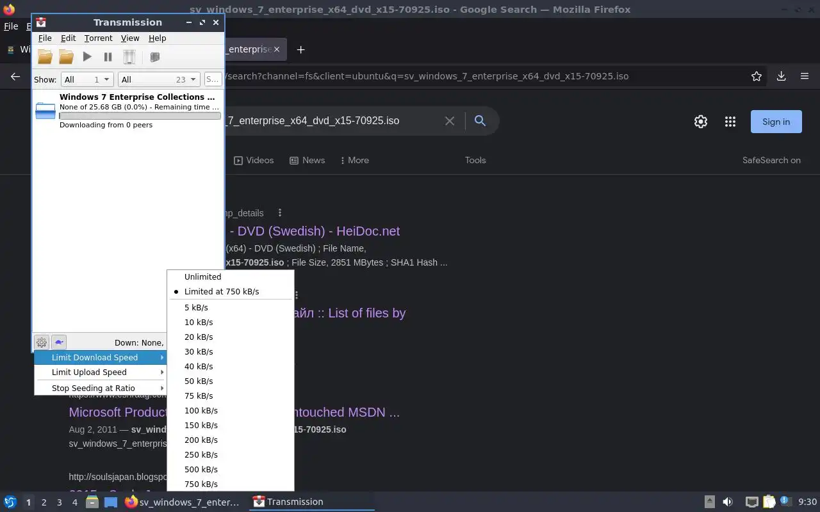Clear the Google search box with X
The width and height of the screenshot is (820, 512).
[x=450, y=121]
